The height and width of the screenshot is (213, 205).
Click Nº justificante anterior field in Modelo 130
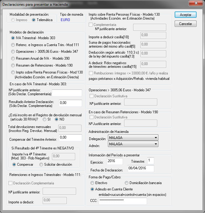click(x=150, y=27)
